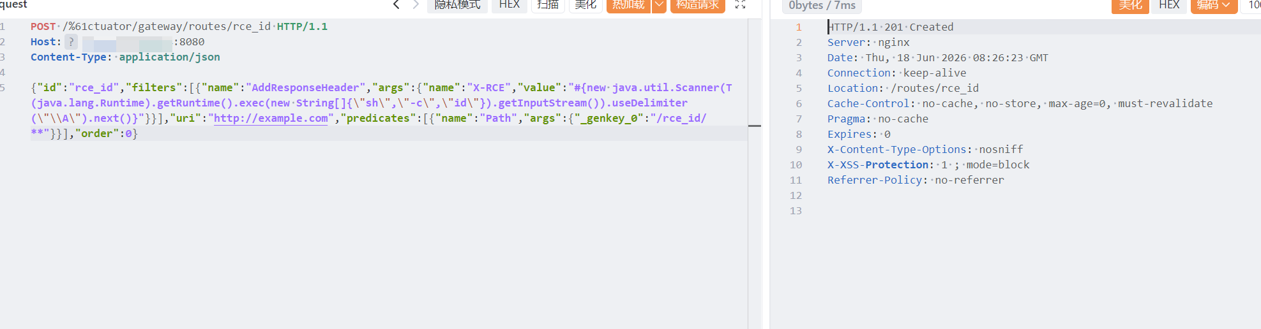Click the 热加载 hot reload button
Viewport: 1261px width, 329px height.
(x=629, y=5)
